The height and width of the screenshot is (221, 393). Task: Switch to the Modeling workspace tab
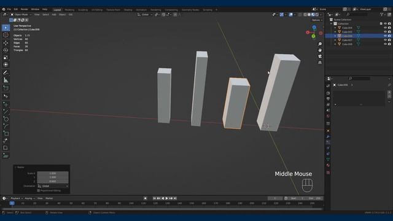69,10
